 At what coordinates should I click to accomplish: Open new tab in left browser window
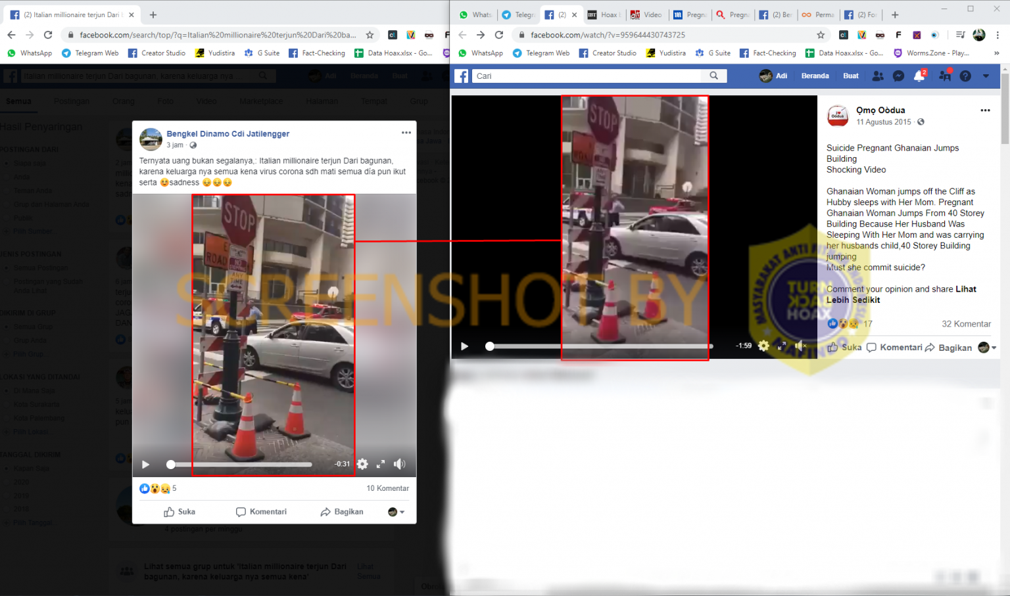[153, 14]
